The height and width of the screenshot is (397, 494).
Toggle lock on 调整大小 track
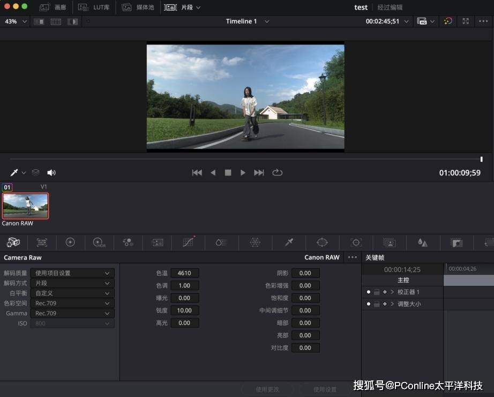[377, 304]
